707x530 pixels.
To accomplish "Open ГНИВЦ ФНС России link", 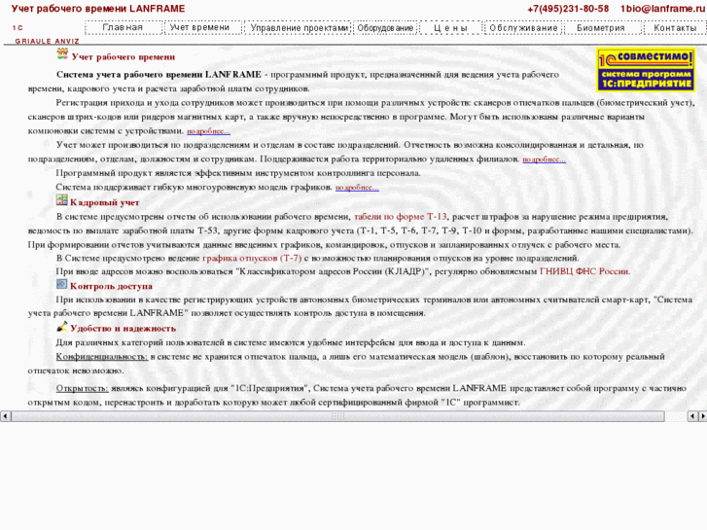I will click(x=584, y=271).
